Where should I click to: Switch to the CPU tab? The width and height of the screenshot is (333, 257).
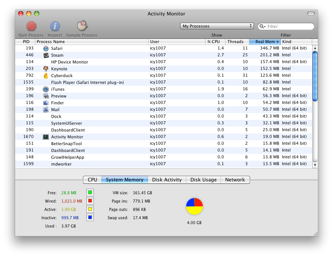pyautogui.click(x=92, y=180)
